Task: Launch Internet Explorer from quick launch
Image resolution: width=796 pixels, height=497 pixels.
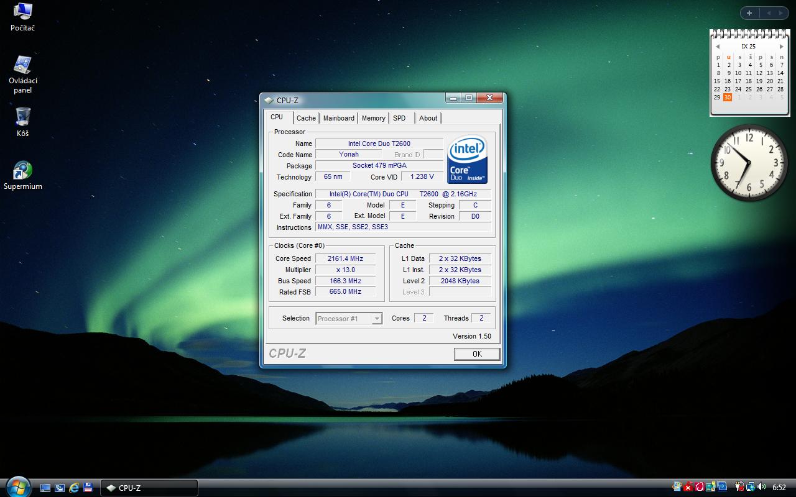Action: point(74,488)
